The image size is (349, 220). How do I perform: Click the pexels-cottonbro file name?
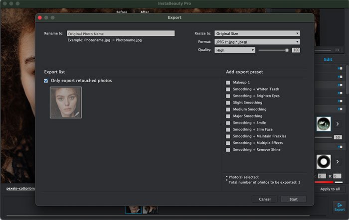tap(20, 188)
